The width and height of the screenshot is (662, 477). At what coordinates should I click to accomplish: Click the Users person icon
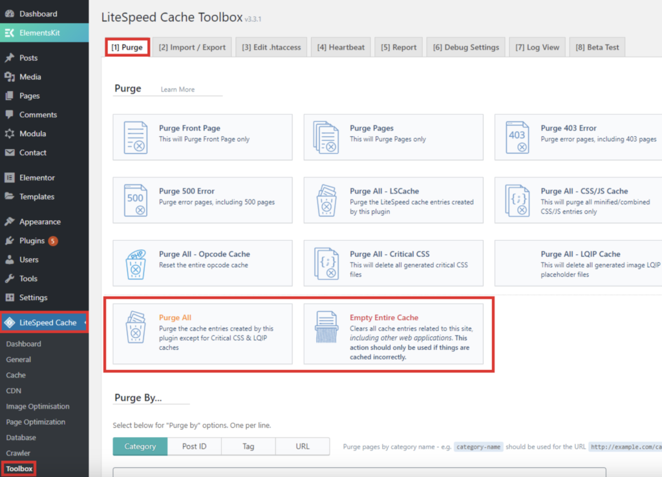pyautogui.click(x=9, y=259)
